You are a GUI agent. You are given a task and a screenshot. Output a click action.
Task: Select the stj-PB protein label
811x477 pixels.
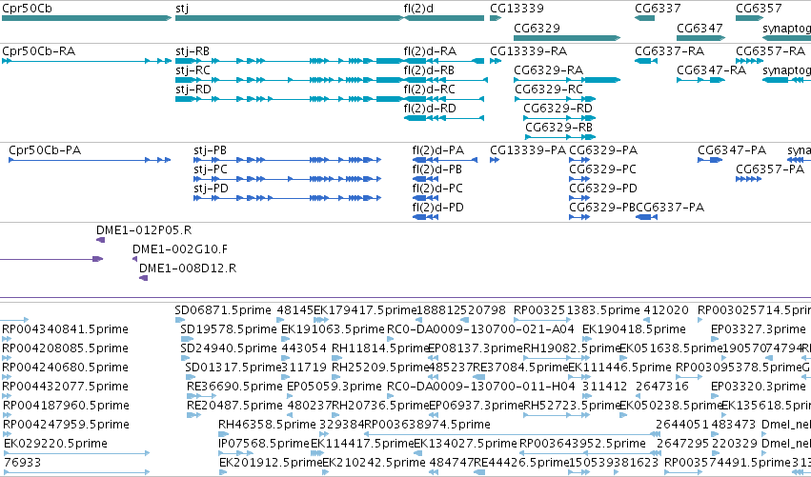click(210, 150)
